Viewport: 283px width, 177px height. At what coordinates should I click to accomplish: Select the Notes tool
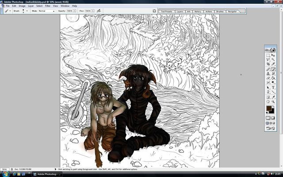tap(268, 97)
